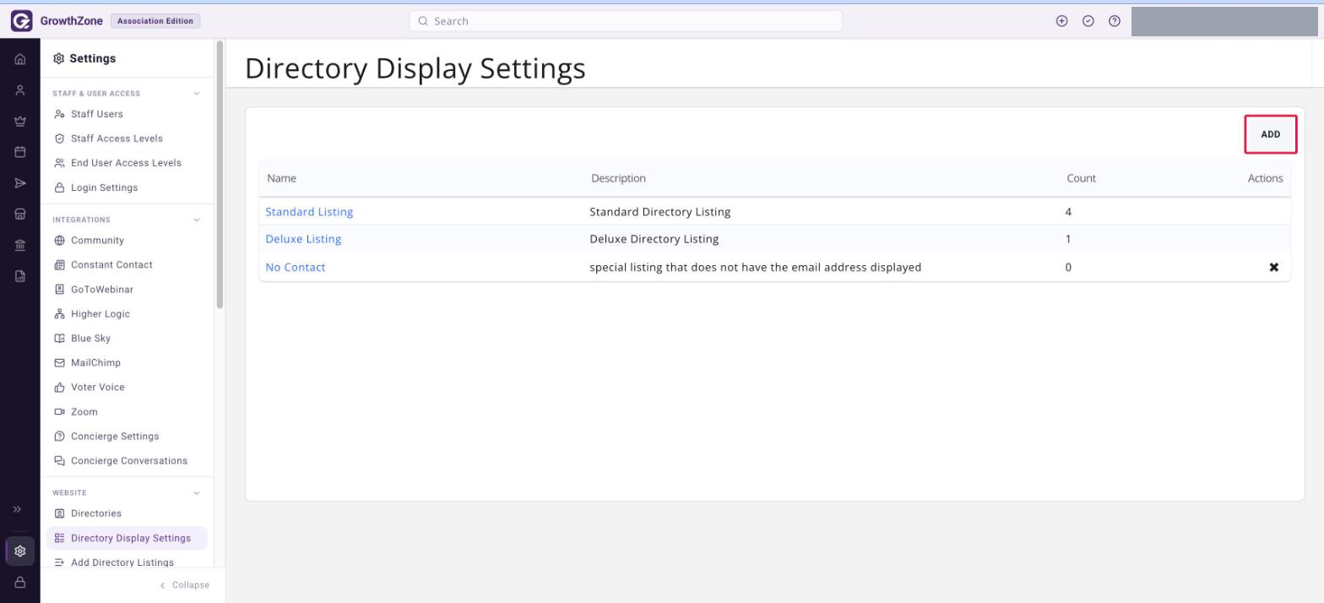Screen dimensions: 1324x603
Task: Collapse the Integrations section
Action: point(197,220)
